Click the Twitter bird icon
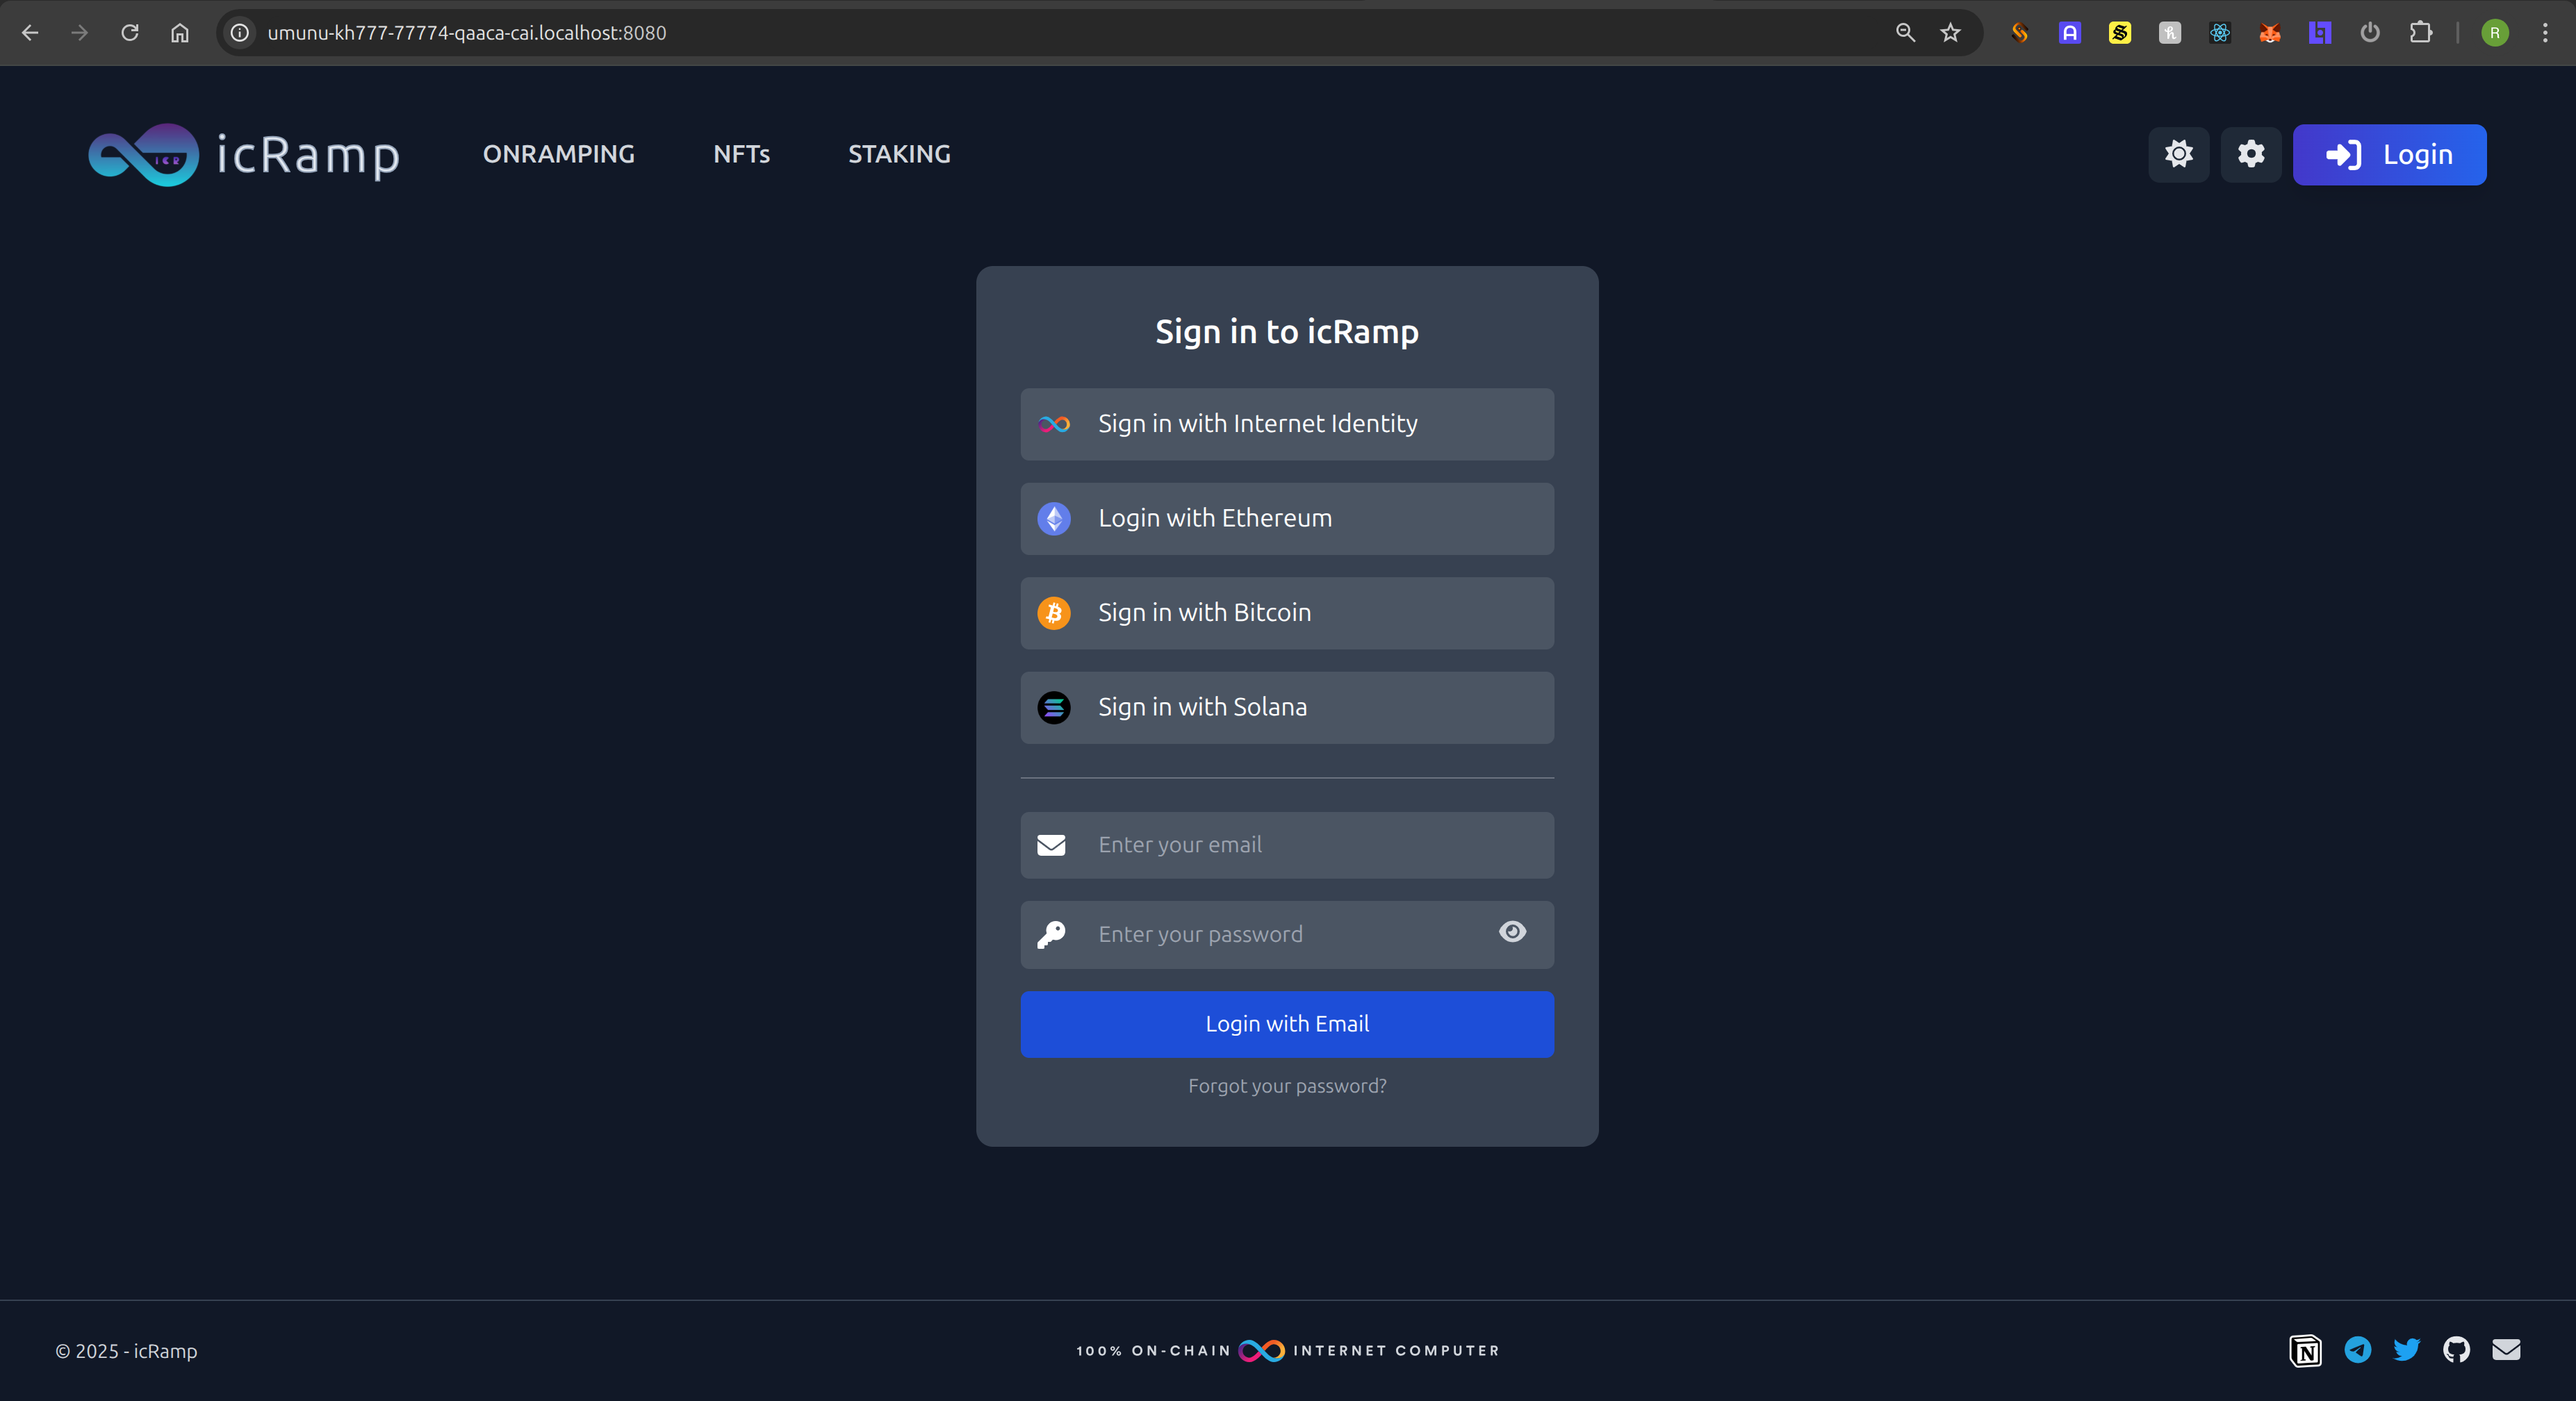The height and width of the screenshot is (1401, 2576). click(2406, 1350)
